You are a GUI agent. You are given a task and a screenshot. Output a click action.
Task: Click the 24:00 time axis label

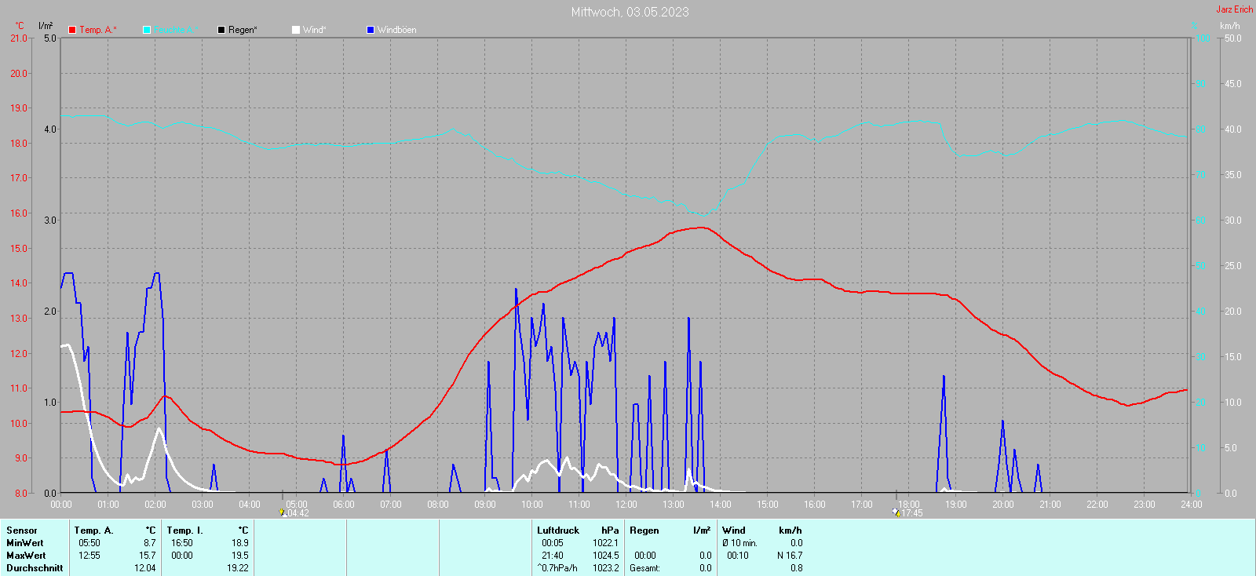coord(1192,504)
